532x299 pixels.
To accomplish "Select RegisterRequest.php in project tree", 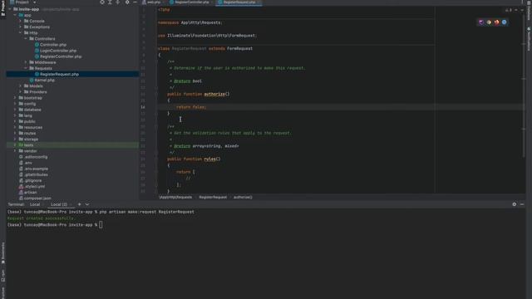I will pos(59,74).
